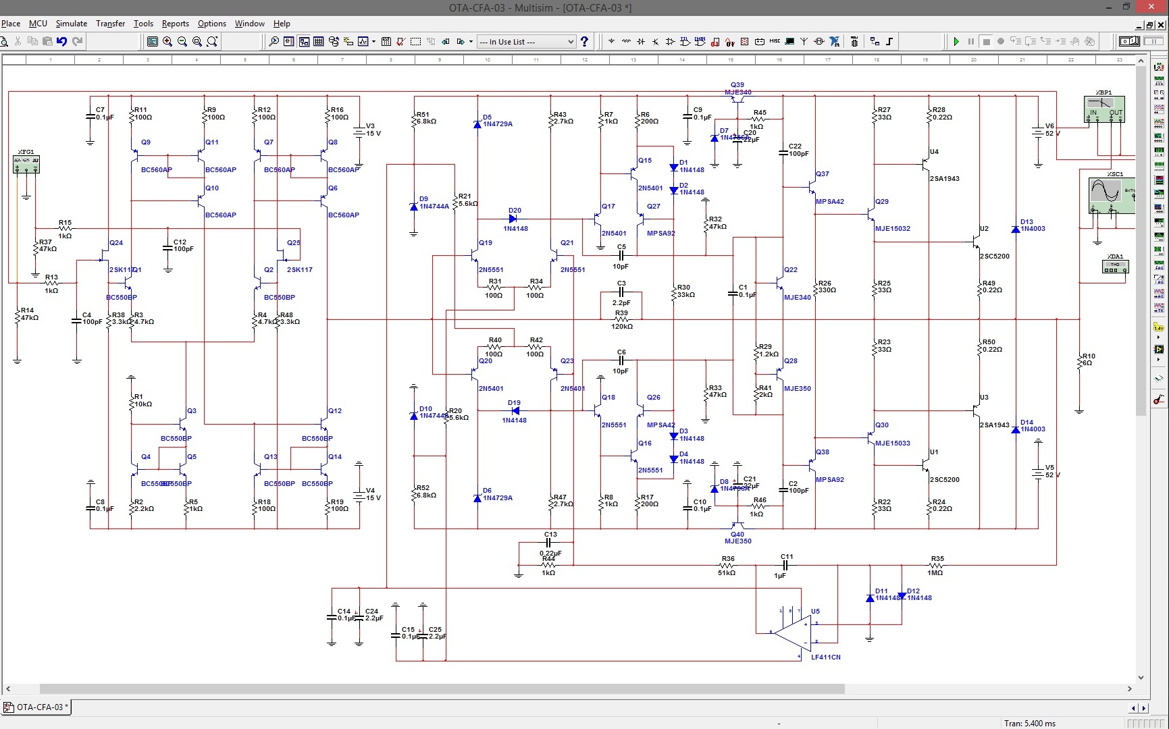Open Basic (resistor) component group

[626, 42]
